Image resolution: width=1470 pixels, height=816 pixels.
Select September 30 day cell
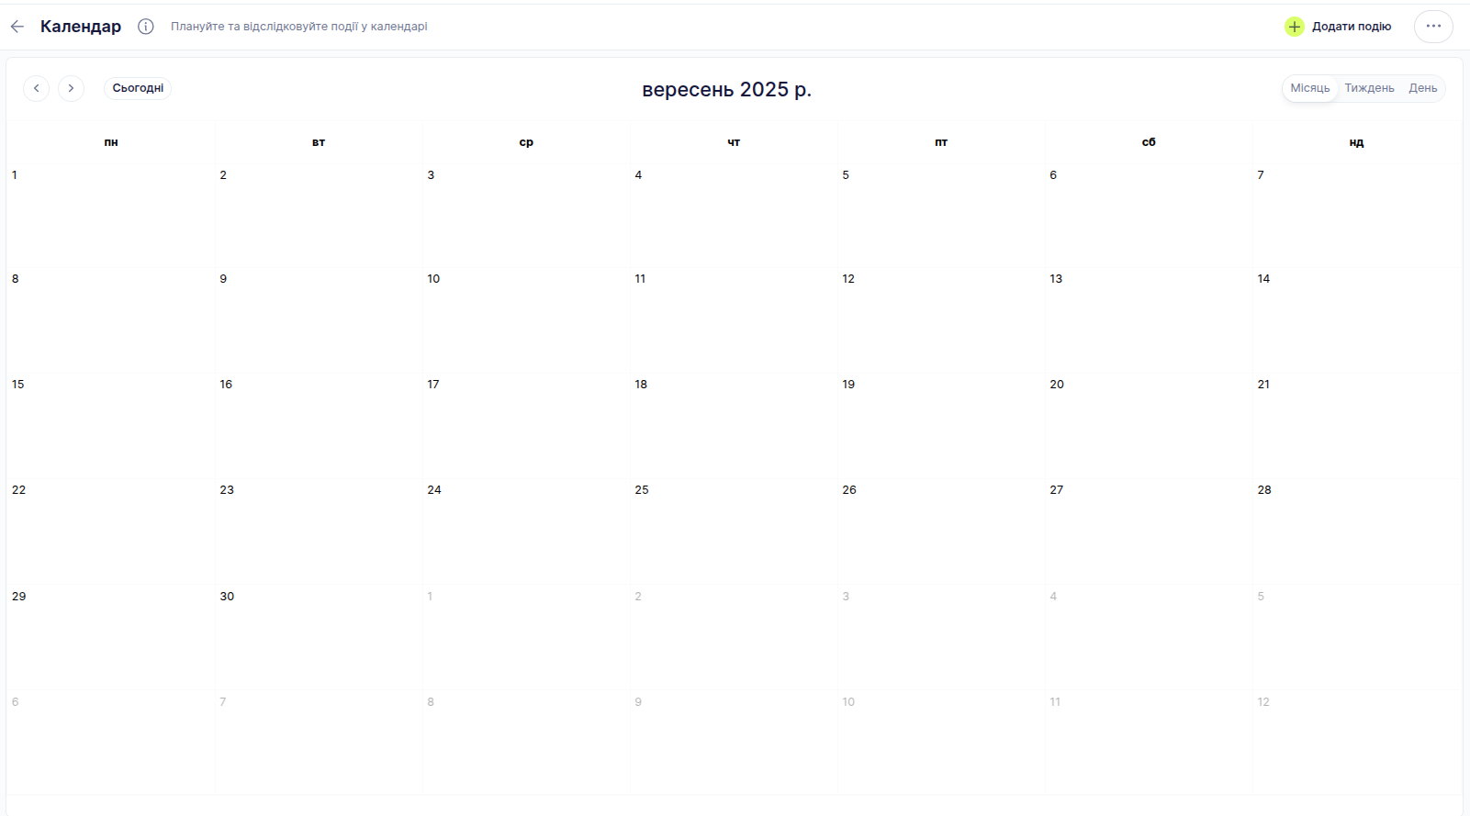(319, 637)
